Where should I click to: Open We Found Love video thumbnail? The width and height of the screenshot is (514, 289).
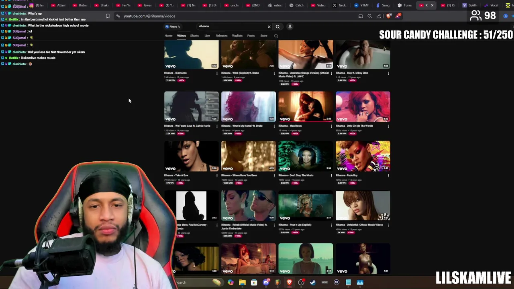[191, 106]
